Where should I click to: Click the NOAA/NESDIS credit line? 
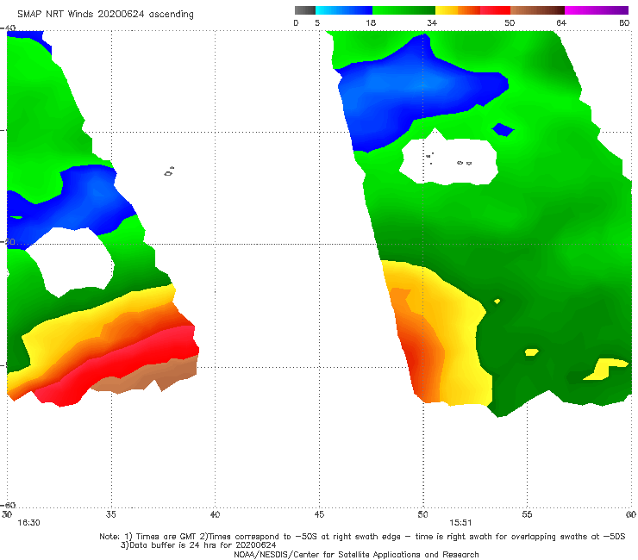pos(356,555)
